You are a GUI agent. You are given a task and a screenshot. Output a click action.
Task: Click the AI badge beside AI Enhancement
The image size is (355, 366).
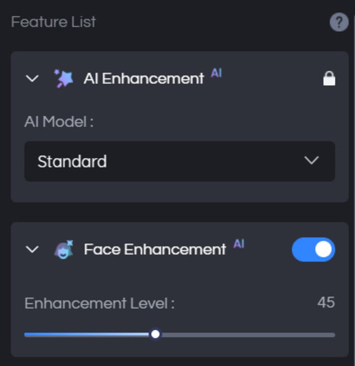click(216, 73)
